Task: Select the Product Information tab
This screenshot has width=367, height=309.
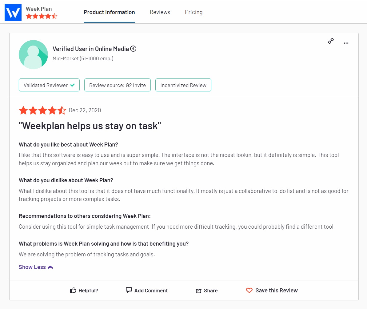Action: pos(109,12)
